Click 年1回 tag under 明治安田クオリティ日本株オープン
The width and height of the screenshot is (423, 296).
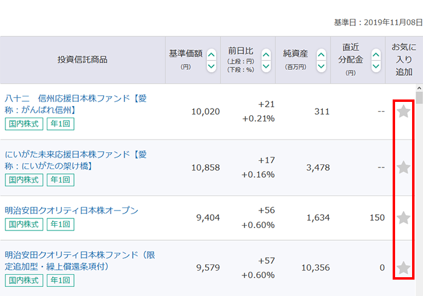click(61, 224)
